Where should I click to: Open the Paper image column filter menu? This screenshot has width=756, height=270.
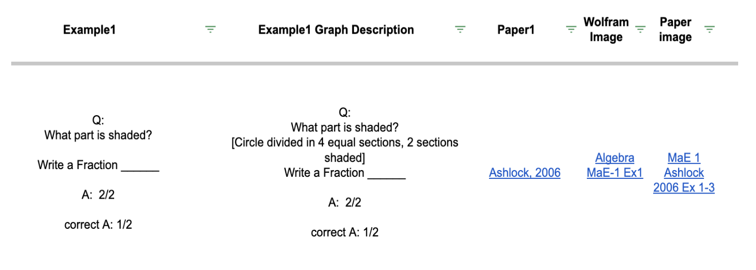709,30
